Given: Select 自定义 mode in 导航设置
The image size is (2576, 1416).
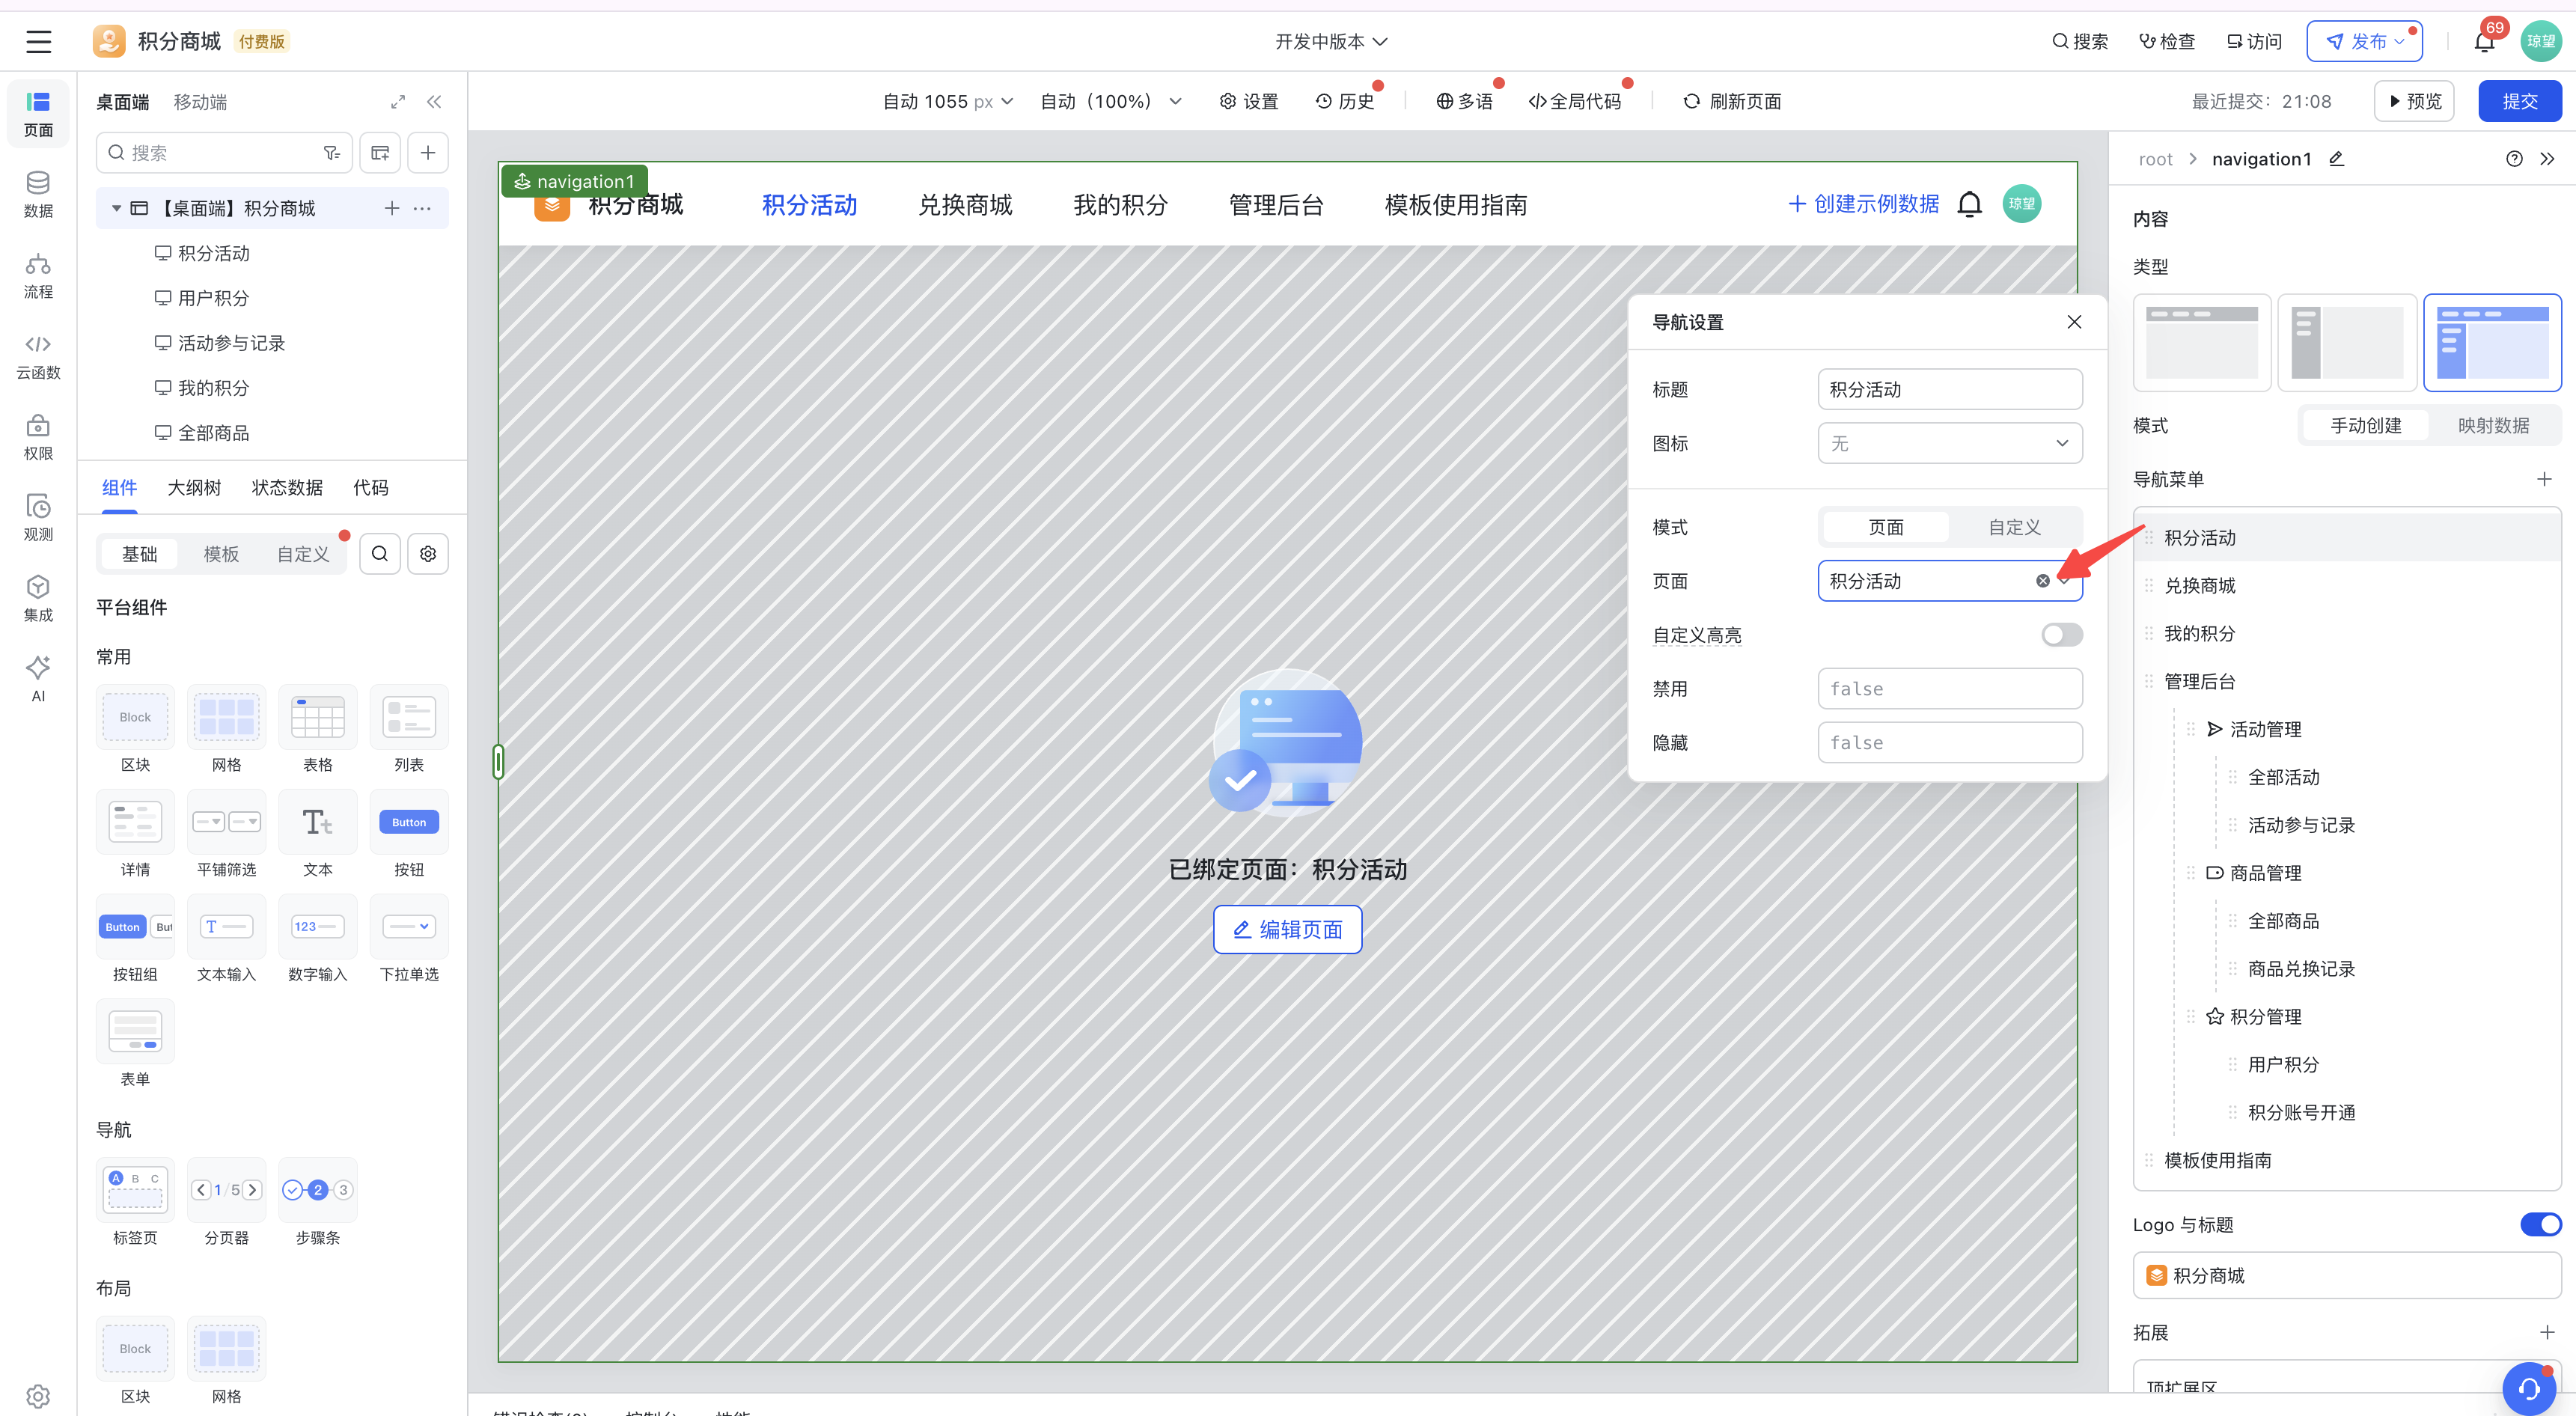Looking at the screenshot, I should pyautogui.click(x=2014, y=527).
